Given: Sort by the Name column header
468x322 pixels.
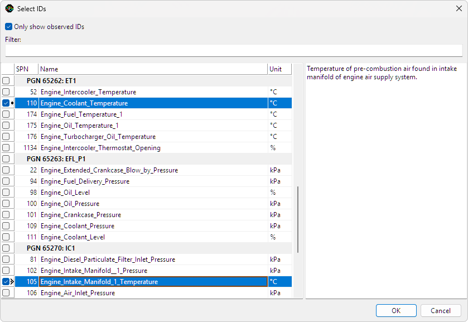Looking at the screenshot, I should (x=153, y=69).
